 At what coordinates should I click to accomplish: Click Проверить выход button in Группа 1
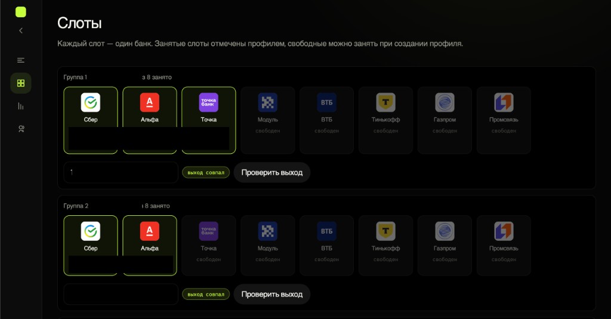click(x=272, y=172)
